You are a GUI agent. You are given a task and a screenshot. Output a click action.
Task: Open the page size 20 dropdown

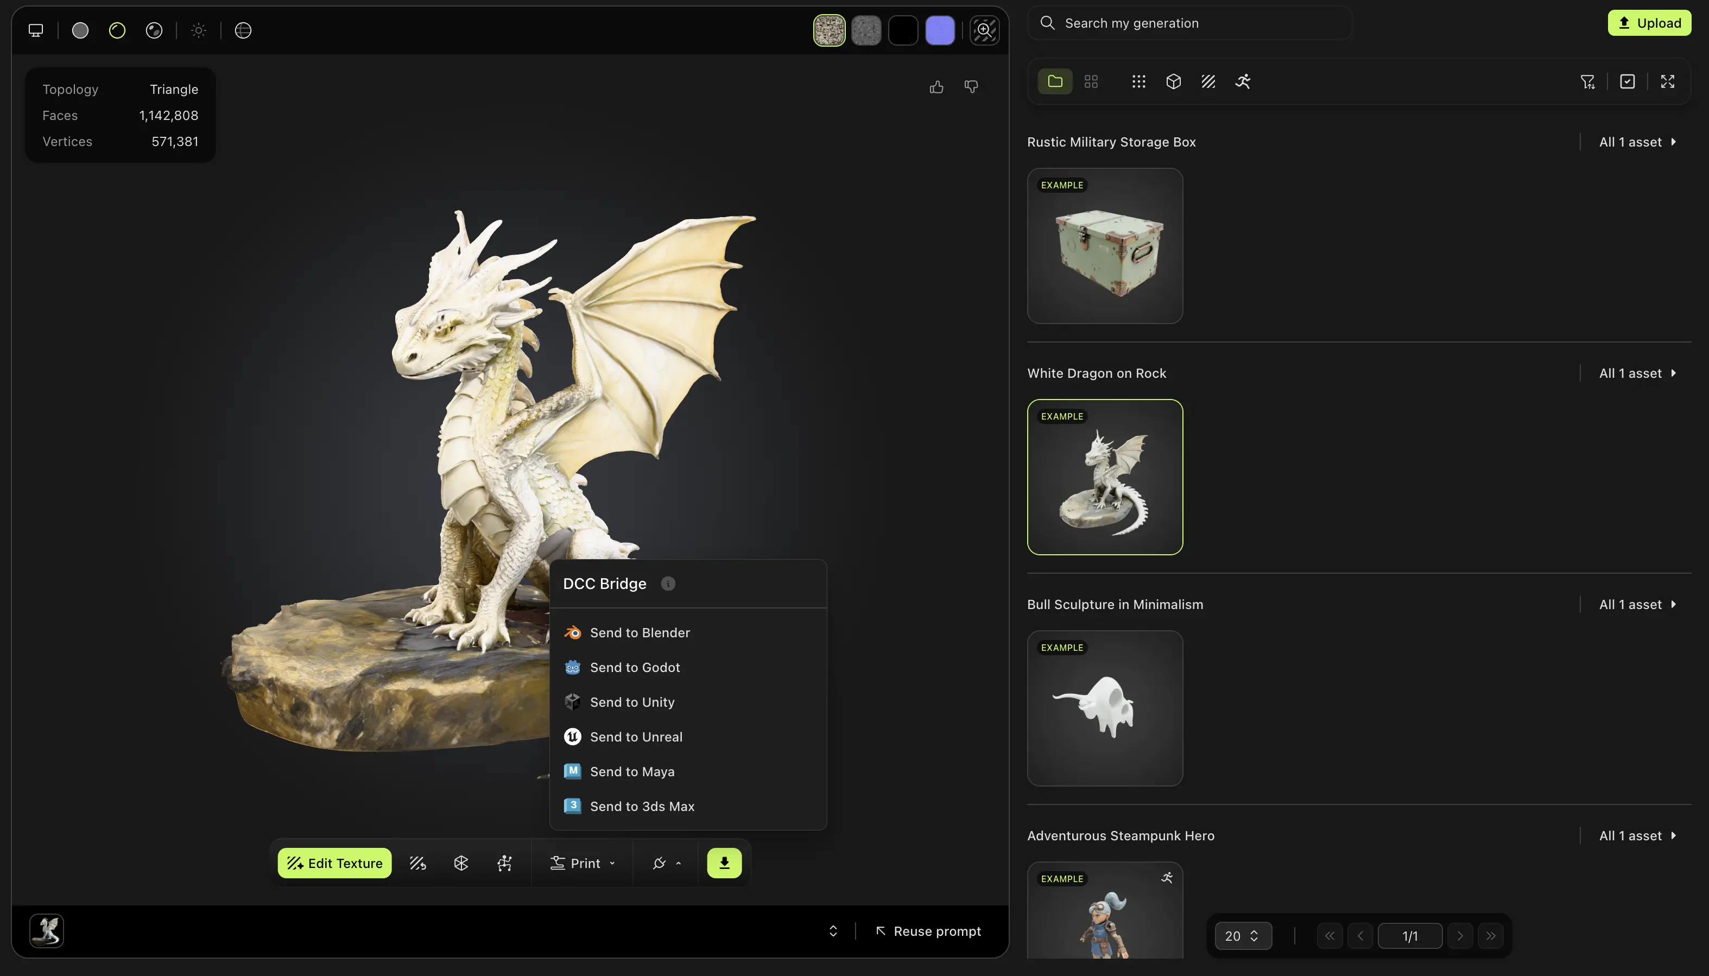point(1243,936)
